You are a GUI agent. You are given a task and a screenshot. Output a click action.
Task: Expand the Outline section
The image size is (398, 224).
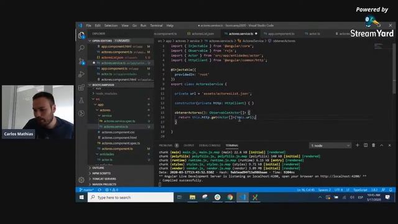[98, 168]
